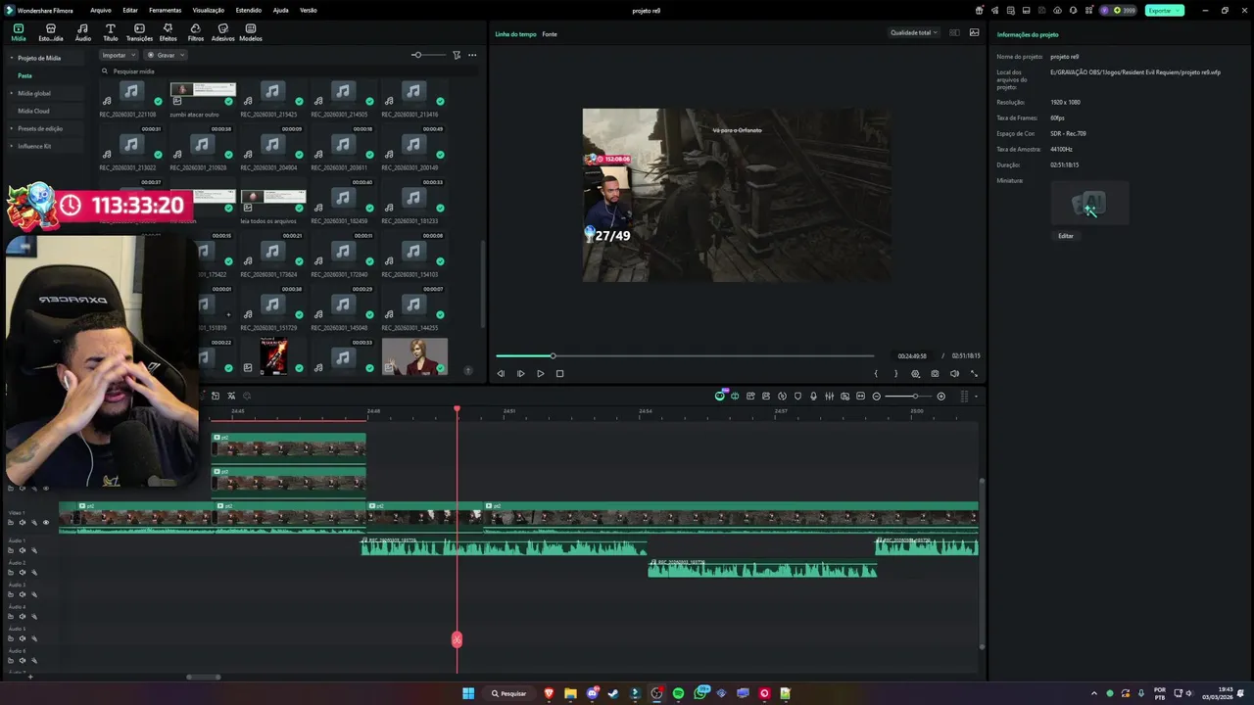Screen dimensions: 1254x705
Task: Click the preview progress bar handle
Action: (553, 355)
